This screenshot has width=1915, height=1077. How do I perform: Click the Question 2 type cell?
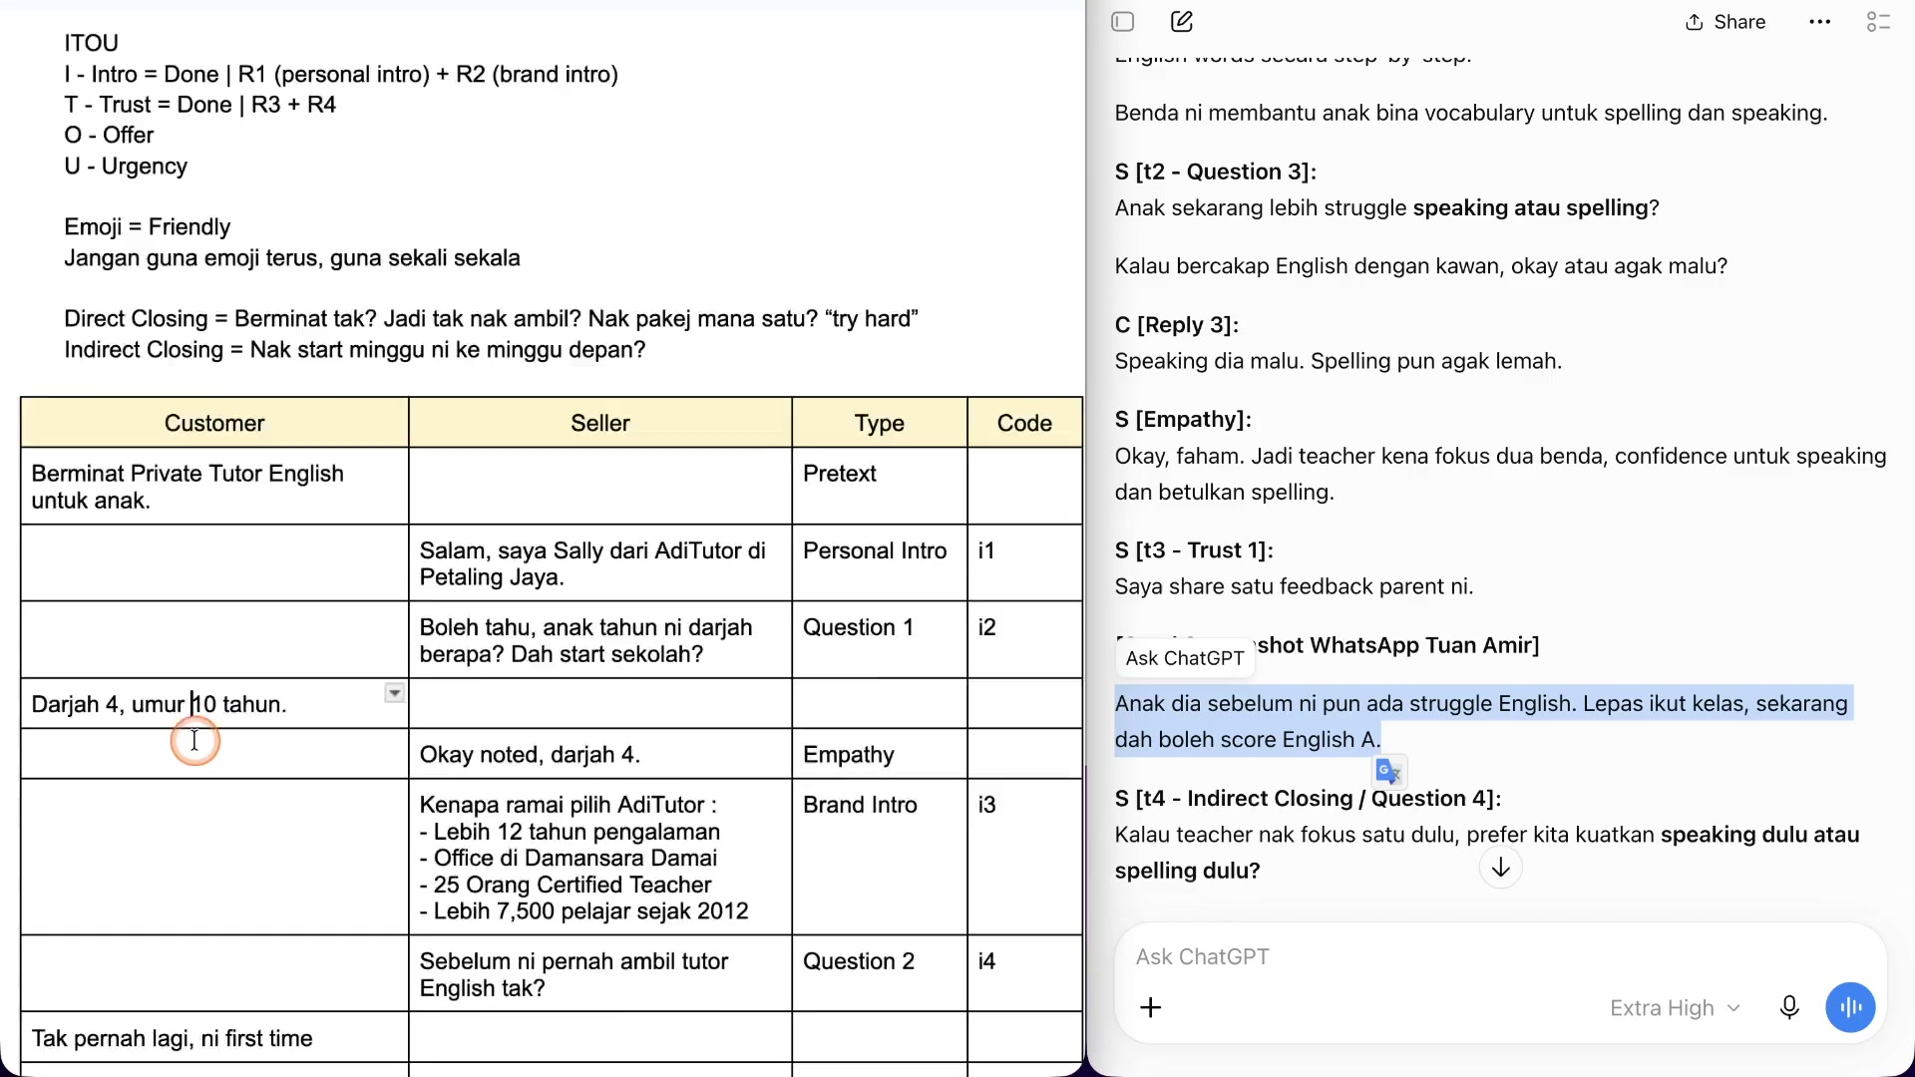click(x=880, y=974)
